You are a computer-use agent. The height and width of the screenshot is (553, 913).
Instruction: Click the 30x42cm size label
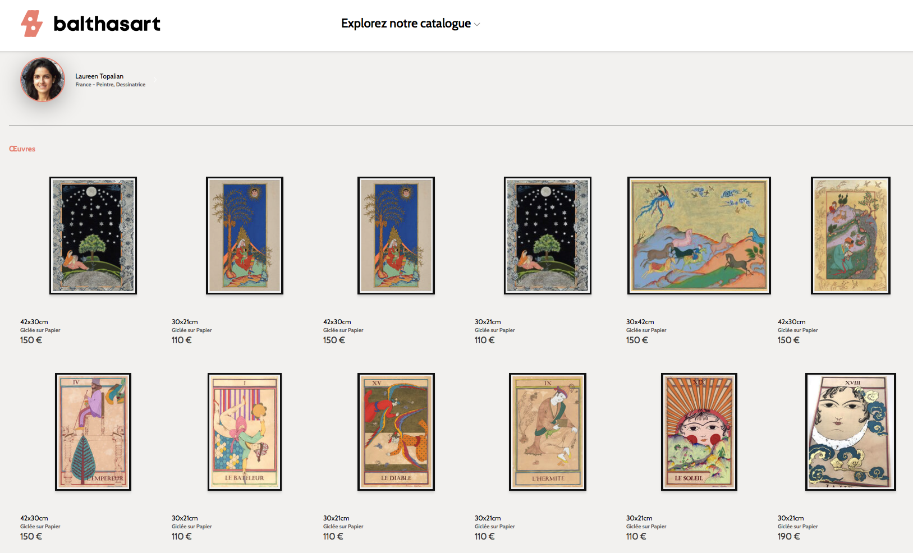coord(640,322)
